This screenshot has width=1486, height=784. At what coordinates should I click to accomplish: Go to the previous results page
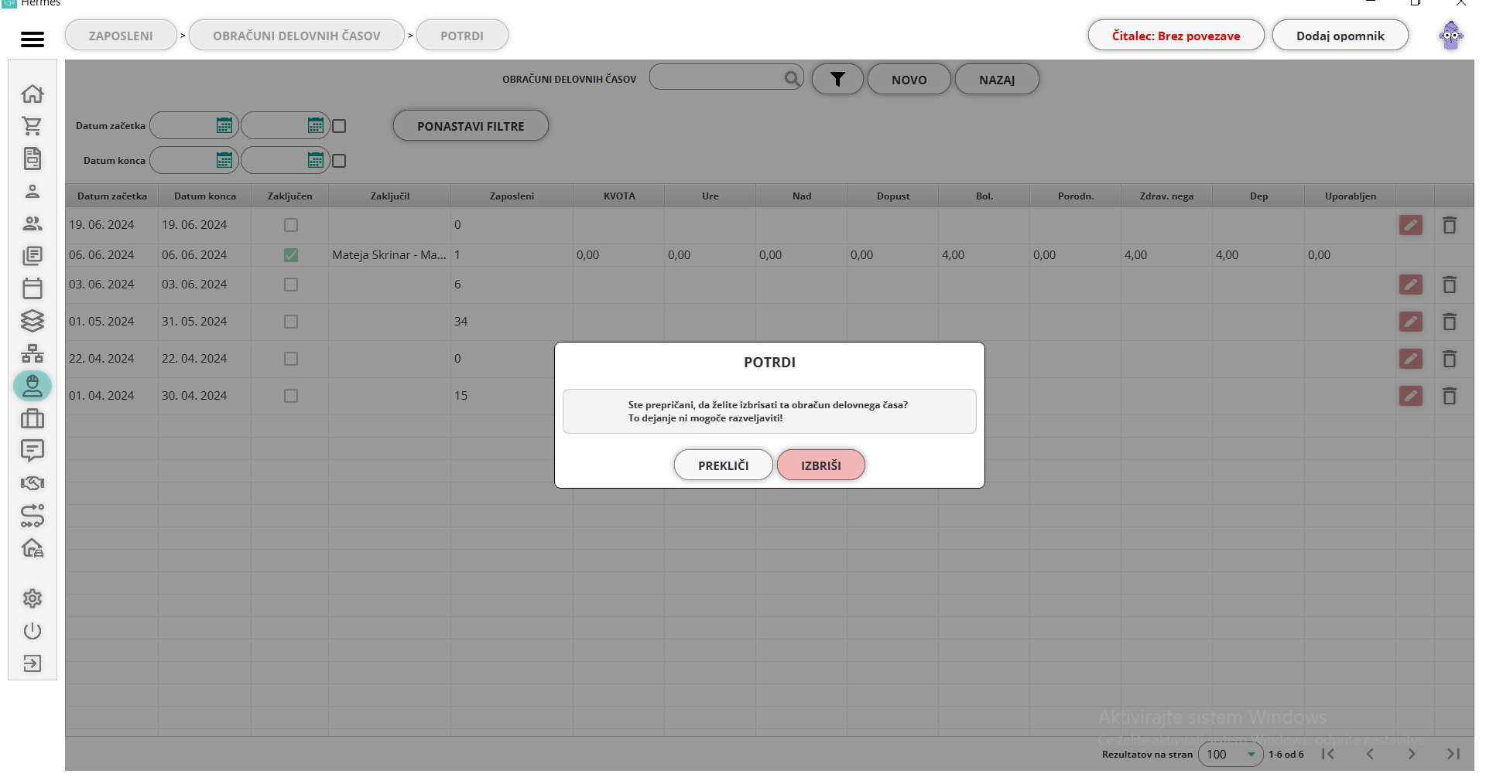1370,754
